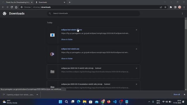Image resolution: width=187 pixels, height=105 pixels.
Task: Open Task View on taskbar
Action: [72, 102]
